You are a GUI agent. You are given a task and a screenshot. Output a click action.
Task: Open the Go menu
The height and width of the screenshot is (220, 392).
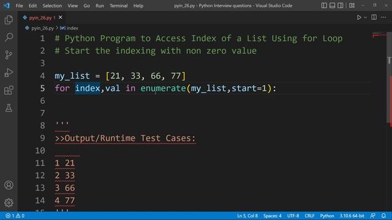[86, 5]
